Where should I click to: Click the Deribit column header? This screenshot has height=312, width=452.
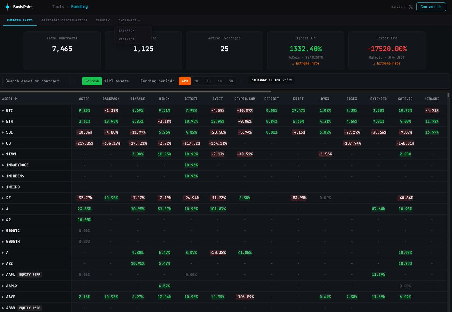click(272, 99)
